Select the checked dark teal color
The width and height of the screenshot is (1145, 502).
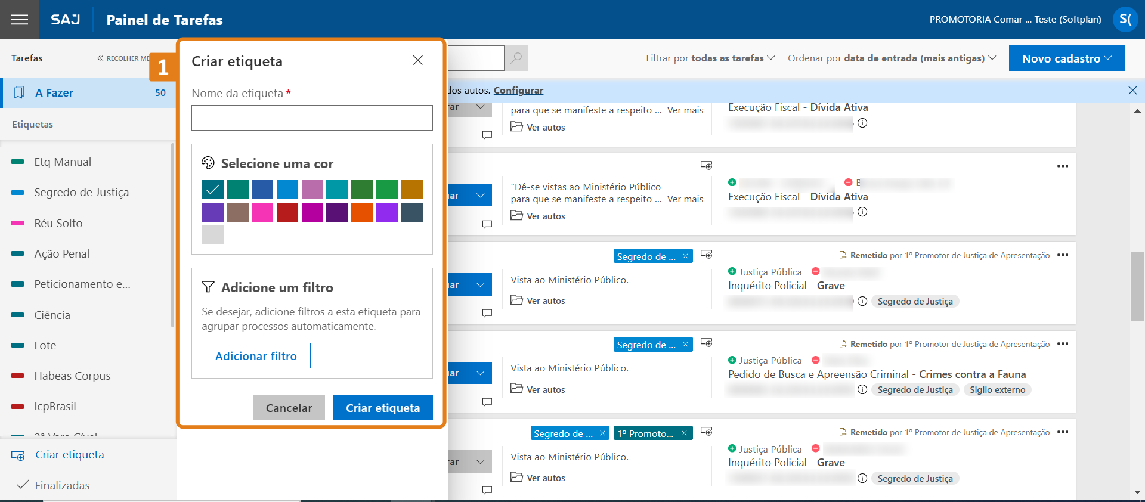212,190
